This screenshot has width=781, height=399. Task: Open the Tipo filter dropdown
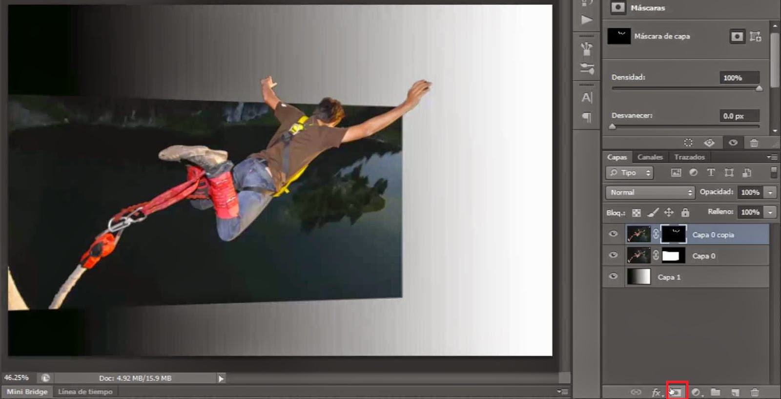(x=630, y=172)
